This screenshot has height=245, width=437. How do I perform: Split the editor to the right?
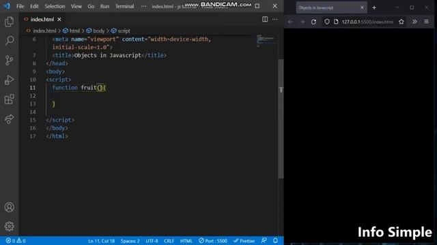point(265,19)
